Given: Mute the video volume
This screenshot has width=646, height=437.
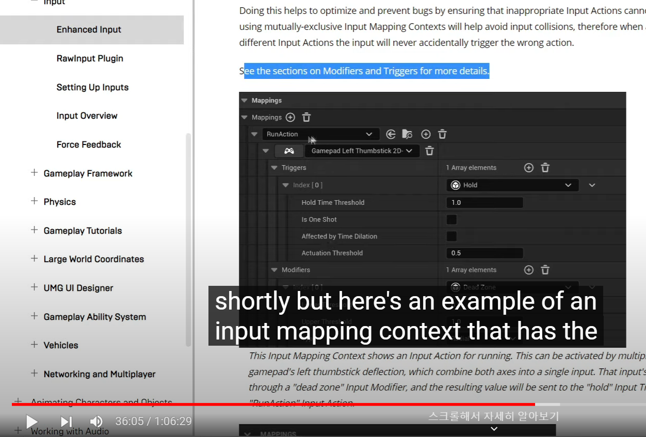Looking at the screenshot, I should (x=96, y=422).
